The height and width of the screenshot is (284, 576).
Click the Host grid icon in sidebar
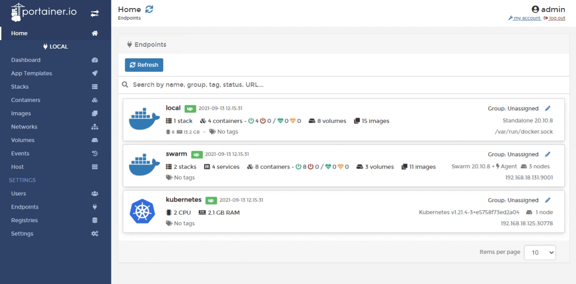coord(95,167)
